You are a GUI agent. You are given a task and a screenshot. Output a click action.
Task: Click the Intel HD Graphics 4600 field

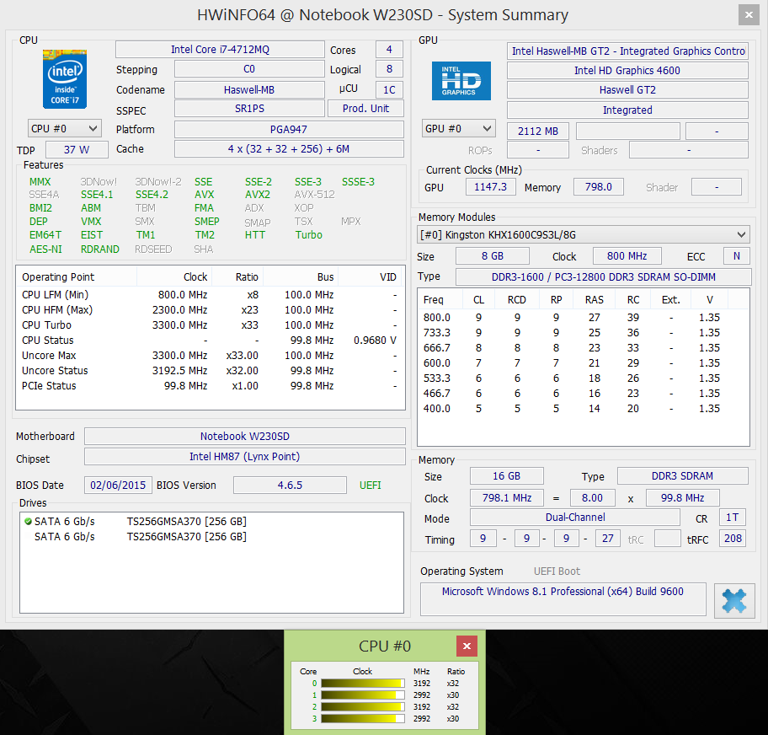click(627, 70)
